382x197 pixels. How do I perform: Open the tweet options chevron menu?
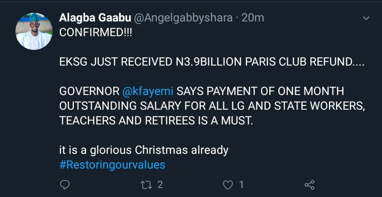[x=366, y=18]
